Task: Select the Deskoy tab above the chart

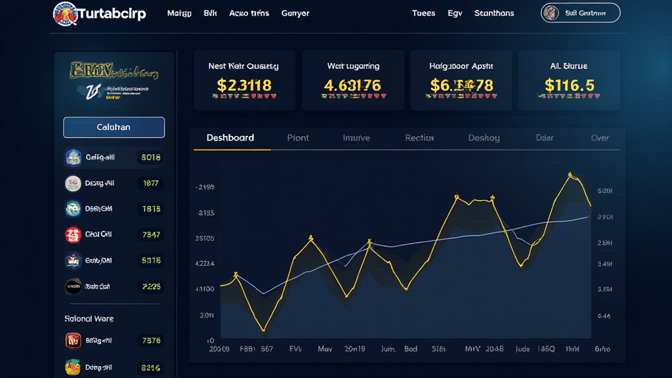Action: coord(484,138)
